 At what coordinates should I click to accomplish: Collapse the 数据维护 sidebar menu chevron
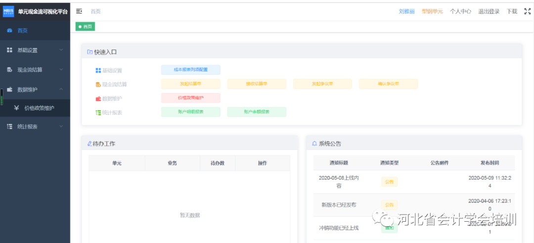[x=61, y=89]
